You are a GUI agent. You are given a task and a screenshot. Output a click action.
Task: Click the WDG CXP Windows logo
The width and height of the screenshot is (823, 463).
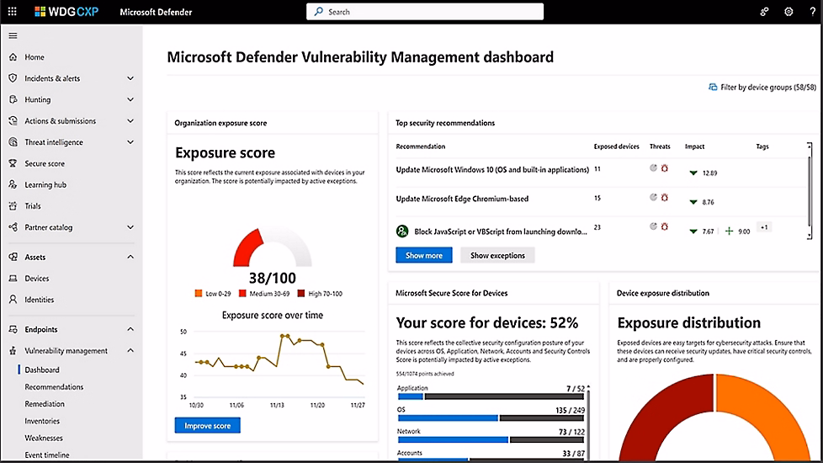(40, 12)
